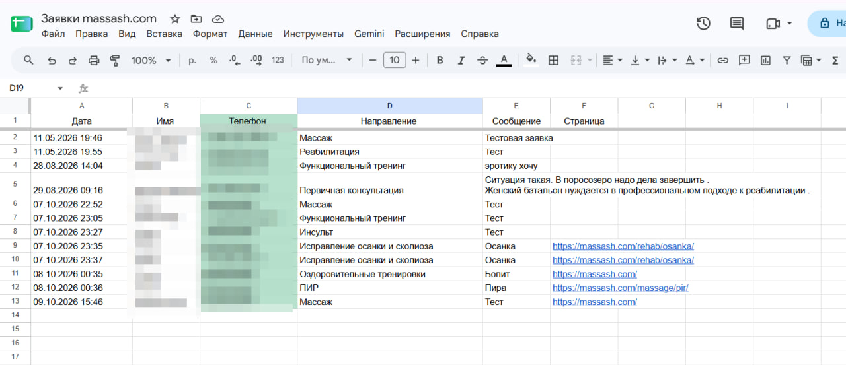
Task: Open the text color picker
Action: [504, 60]
